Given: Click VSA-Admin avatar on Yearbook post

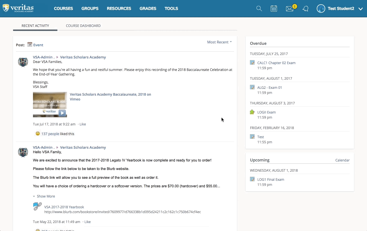Looking at the screenshot, I should click(x=23, y=152).
